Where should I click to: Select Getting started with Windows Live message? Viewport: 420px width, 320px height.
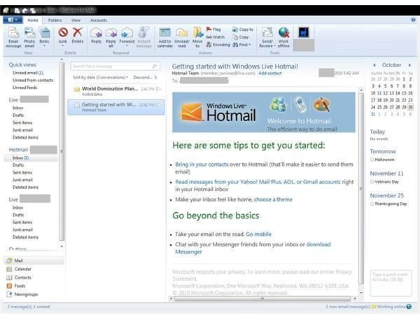tap(116, 107)
